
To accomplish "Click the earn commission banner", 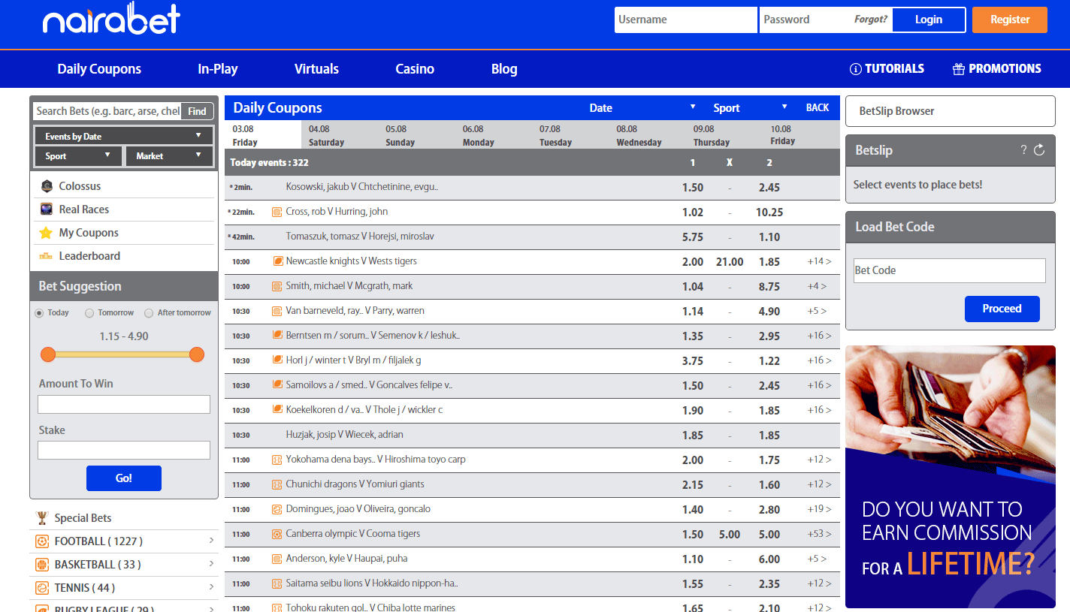I will click(x=951, y=477).
